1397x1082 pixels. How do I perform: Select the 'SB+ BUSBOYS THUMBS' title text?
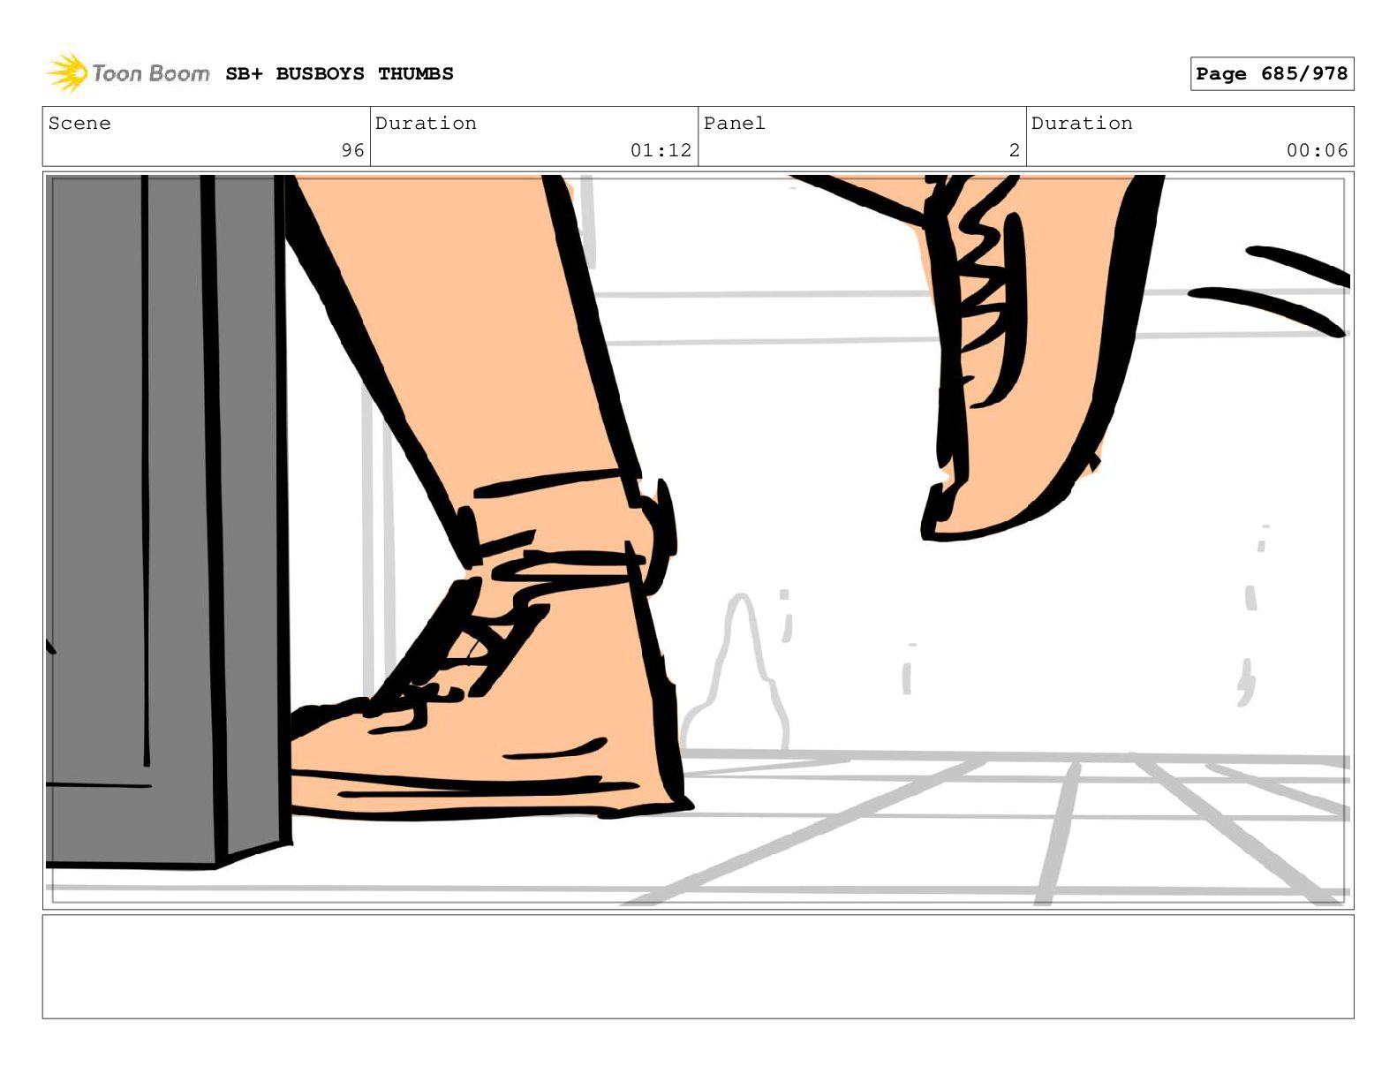(x=339, y=74)
